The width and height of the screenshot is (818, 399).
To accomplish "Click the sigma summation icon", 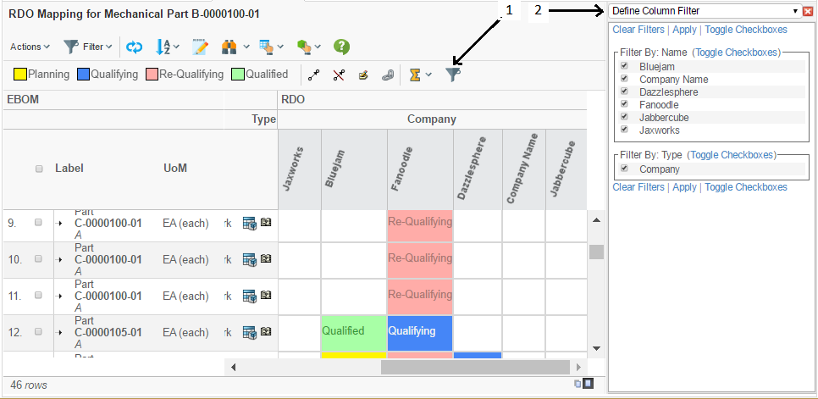I will point(415,75).
